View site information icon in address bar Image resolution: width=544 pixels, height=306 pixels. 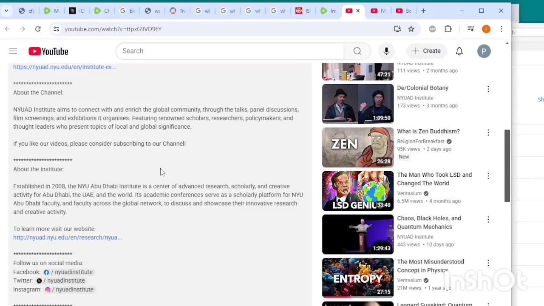(56, 29)
